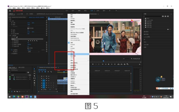Select the Razor tool
This screenshot has width=179, height=112.
tap(34, 76)
